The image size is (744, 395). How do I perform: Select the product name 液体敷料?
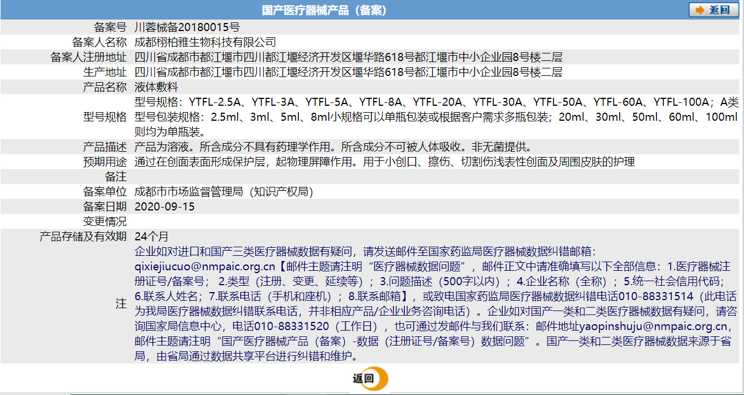point(155,86)
